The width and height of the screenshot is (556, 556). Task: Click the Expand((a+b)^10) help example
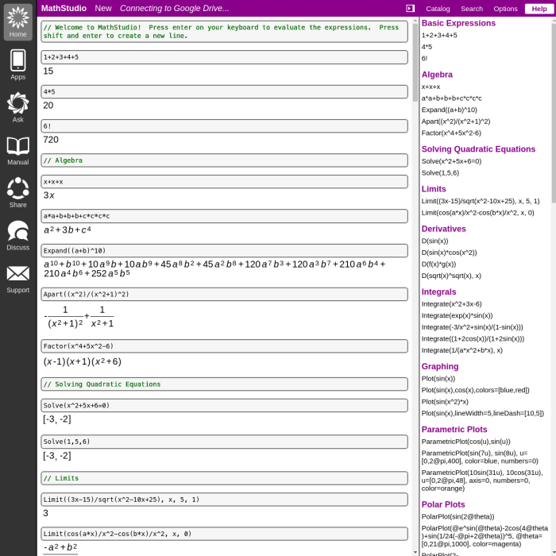(x=449, y=110)
